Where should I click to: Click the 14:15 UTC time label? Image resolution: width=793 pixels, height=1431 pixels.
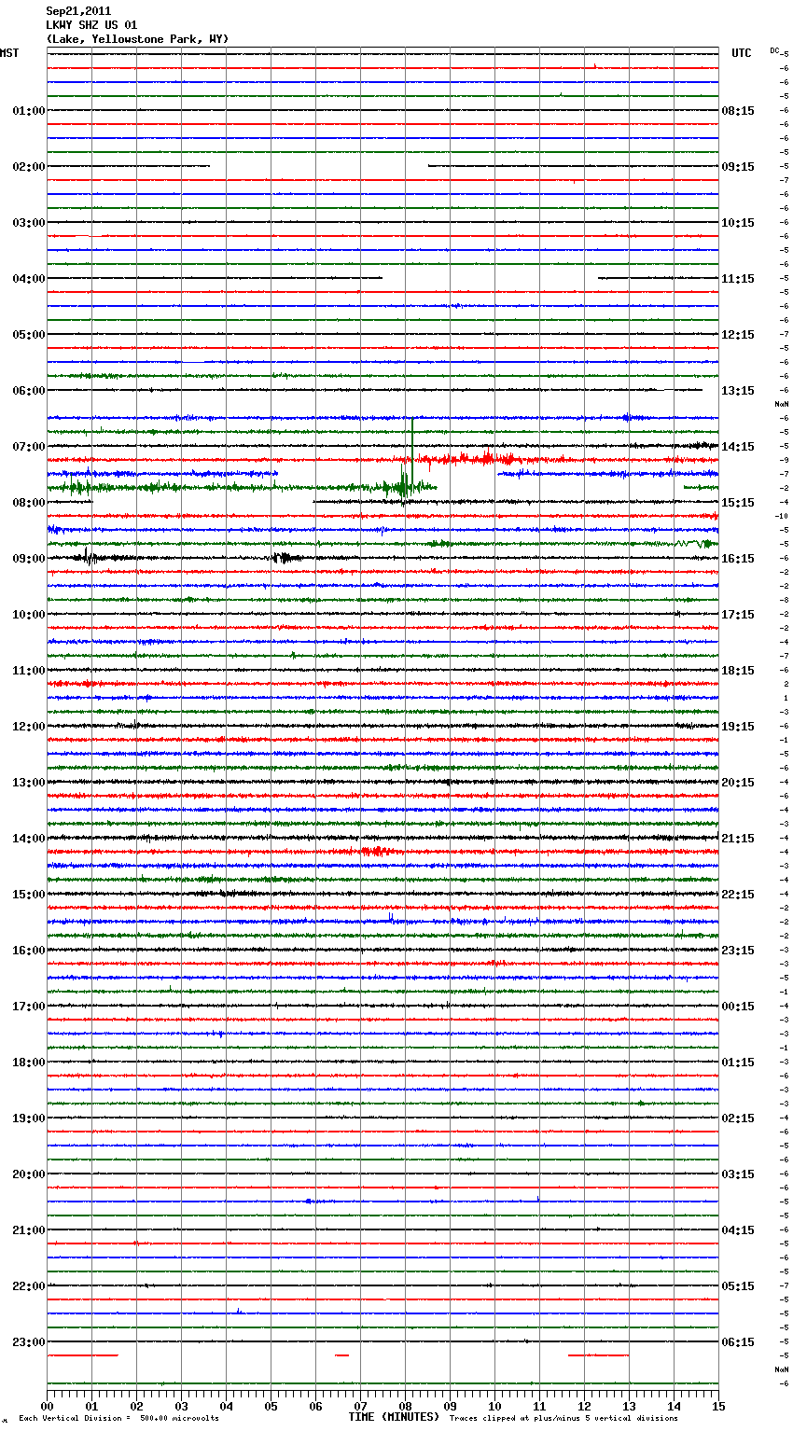[x=738, y=447]
